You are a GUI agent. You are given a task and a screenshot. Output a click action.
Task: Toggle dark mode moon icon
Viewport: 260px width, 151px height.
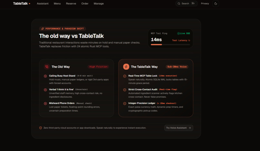215,4
